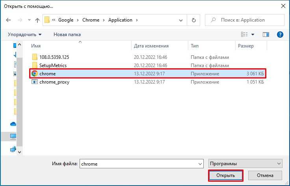Click the Chrome logo icon in list
The image size is (290, 186).
coord(35,73)
